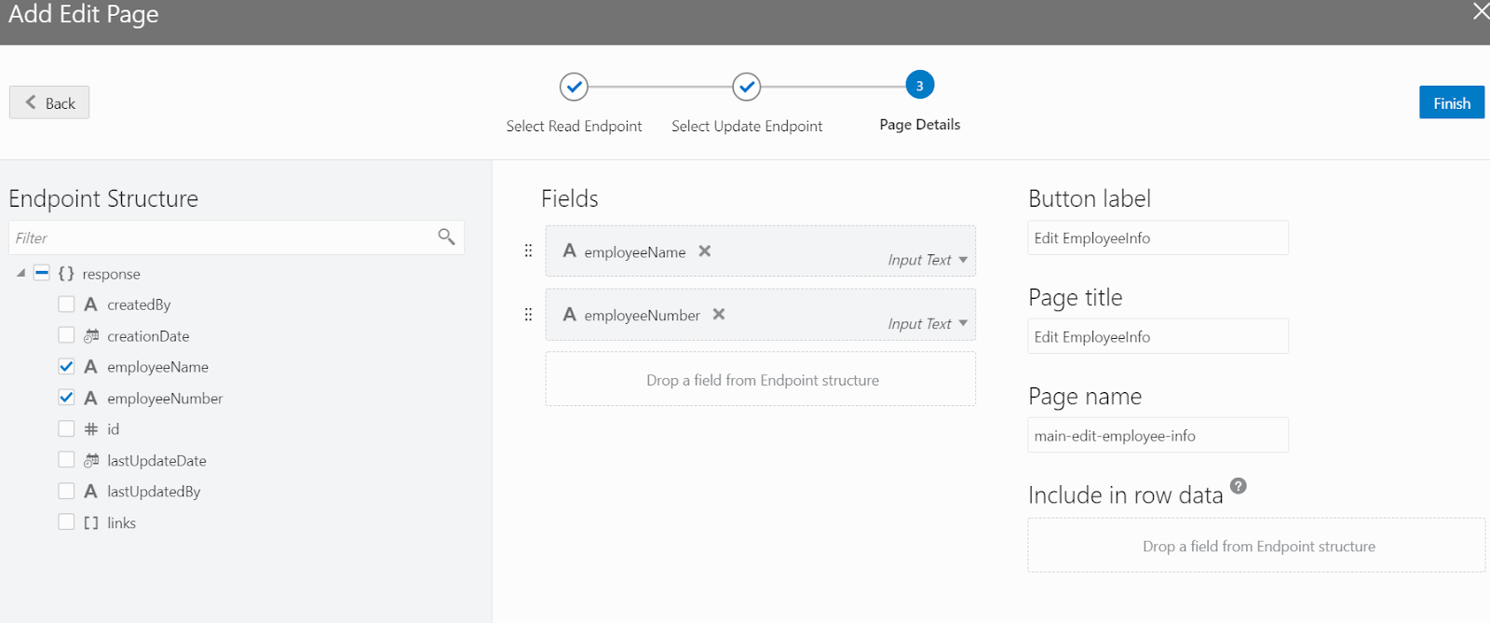Uncheck the employeeName checkbox
Screen dimensions: 1490x623
[66, 366]
